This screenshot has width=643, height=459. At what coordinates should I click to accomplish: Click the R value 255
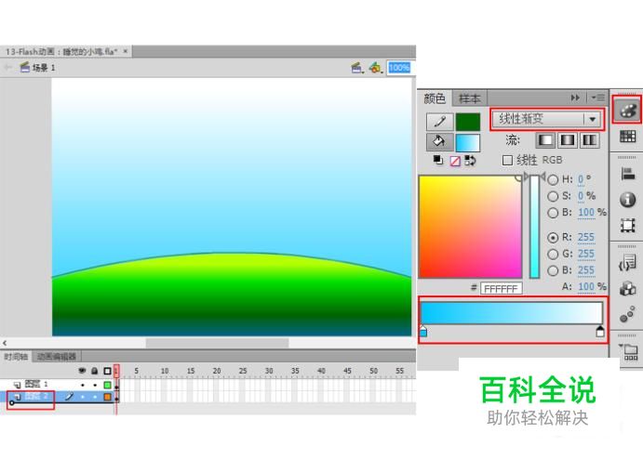coord(586,237)
